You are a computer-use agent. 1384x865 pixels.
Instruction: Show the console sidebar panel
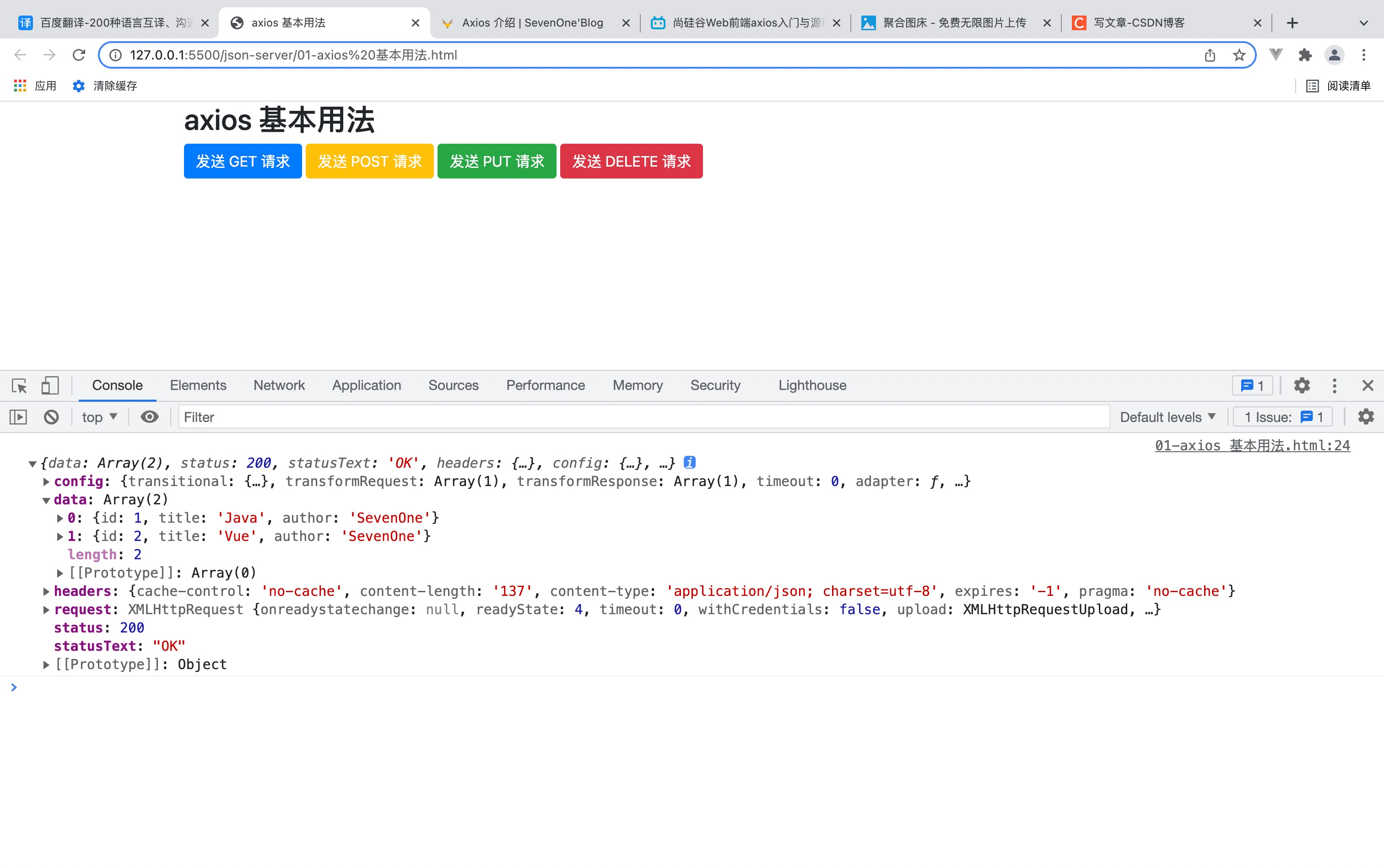(18, 417)
